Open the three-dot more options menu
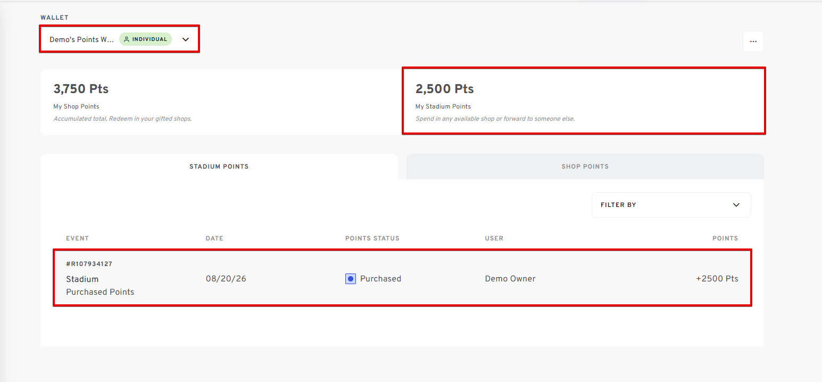 point(753,41)
